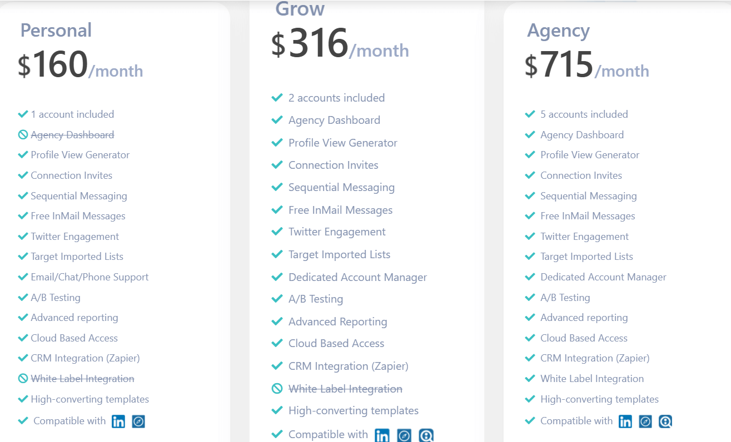Click the LinkedIn icon in Personal plan
The image size is (731, 442).
coord(118,421)
